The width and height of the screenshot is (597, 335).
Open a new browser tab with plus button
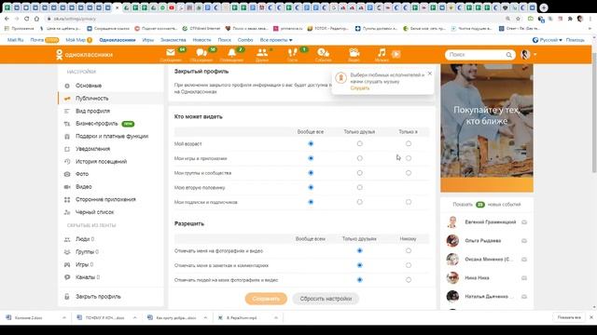point(544,7)
